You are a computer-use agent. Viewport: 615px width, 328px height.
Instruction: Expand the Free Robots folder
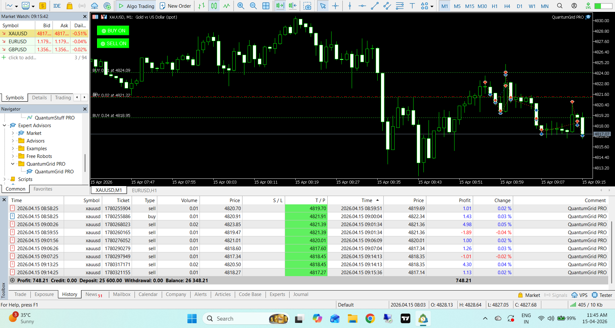pos(13,156)
